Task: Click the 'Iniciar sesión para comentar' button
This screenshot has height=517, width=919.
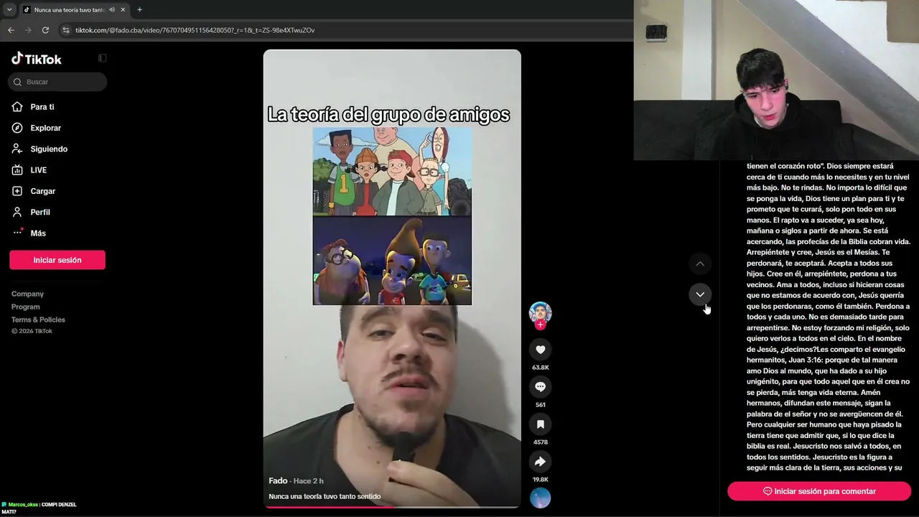Action: pos(819,491)
